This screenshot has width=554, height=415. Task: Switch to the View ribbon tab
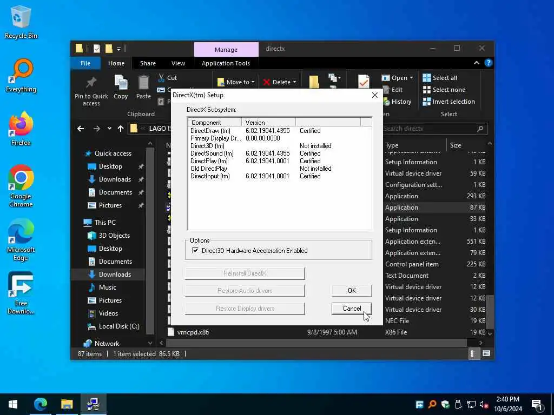[178, 63]
